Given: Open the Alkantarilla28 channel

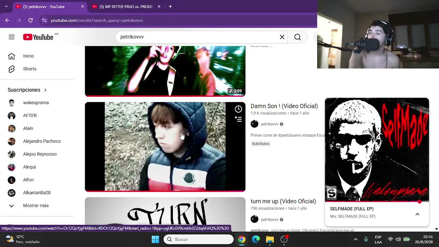Looking at the screenshot, I should tap(37, 193).
